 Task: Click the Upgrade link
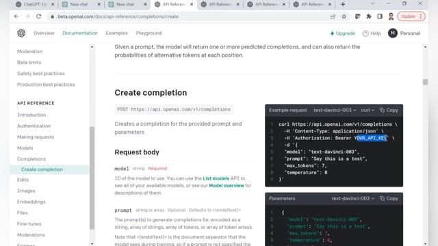coord(342,33)
